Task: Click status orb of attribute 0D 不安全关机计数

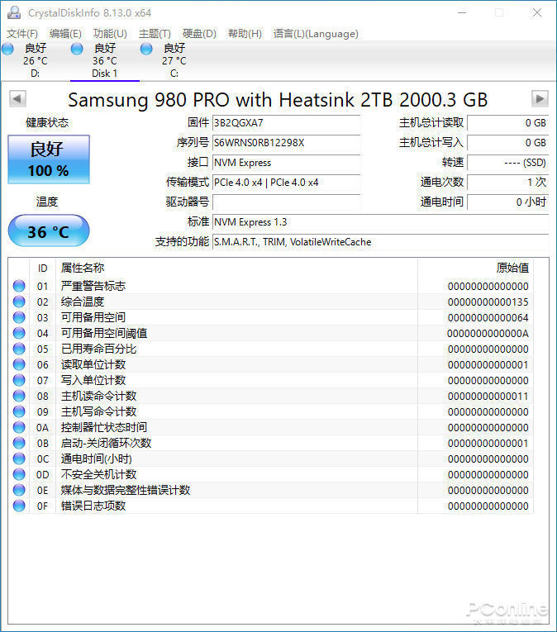Action: point(19,474)
